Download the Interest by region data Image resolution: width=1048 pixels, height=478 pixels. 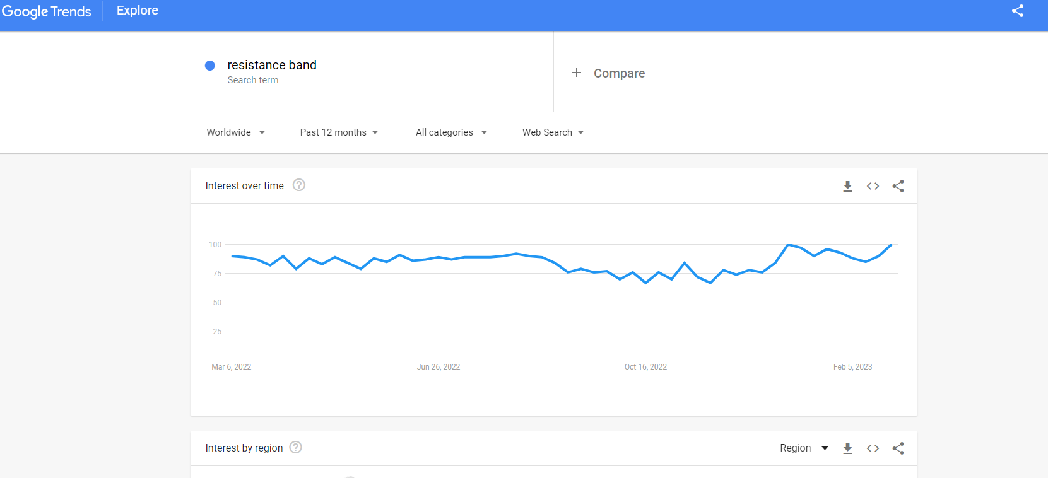click(847, 448)
